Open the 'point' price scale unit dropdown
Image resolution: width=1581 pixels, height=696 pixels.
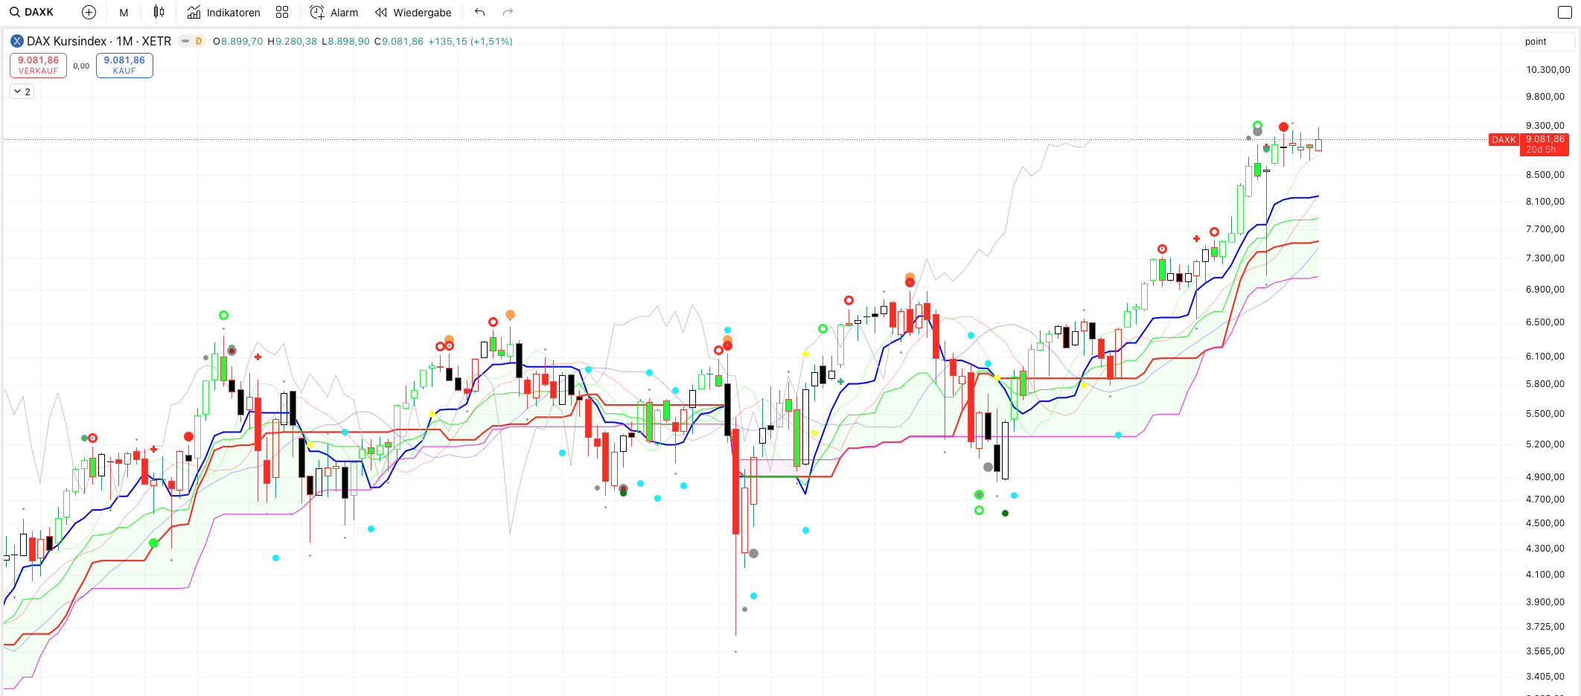[x=1547, y=42]
